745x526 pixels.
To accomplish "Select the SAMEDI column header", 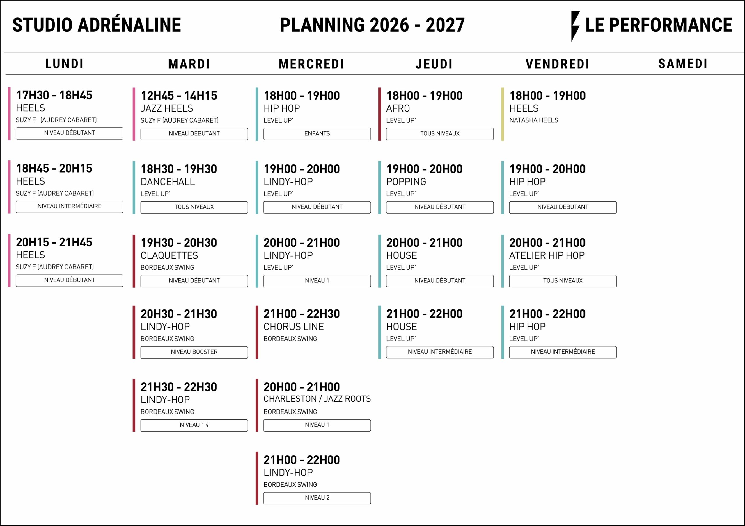I will click(683, 64).
